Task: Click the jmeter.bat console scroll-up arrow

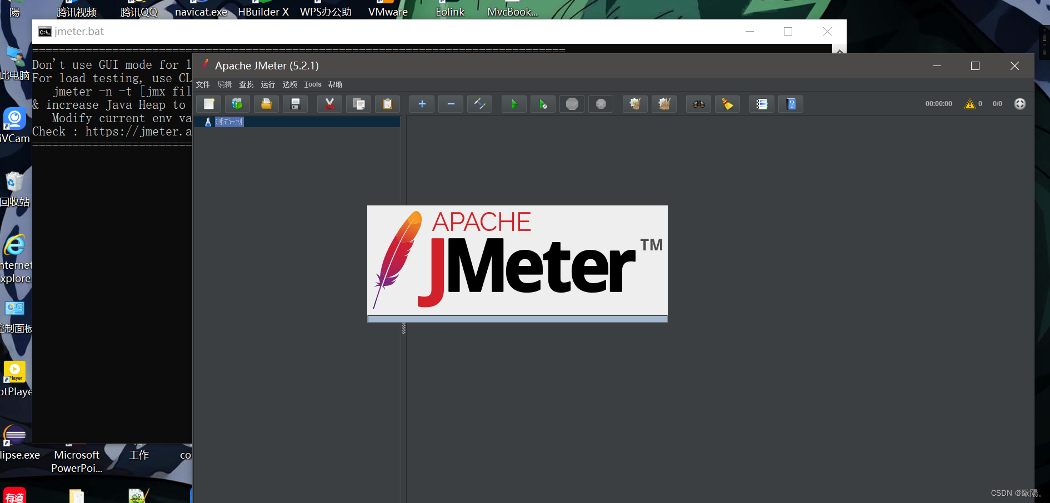Action: tap(839, 51)
